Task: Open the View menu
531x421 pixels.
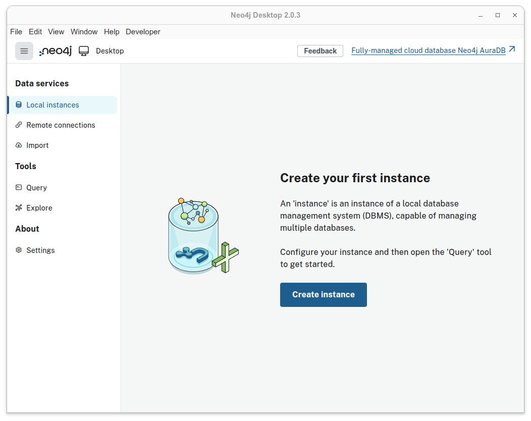Action: (x=56, y=32)
